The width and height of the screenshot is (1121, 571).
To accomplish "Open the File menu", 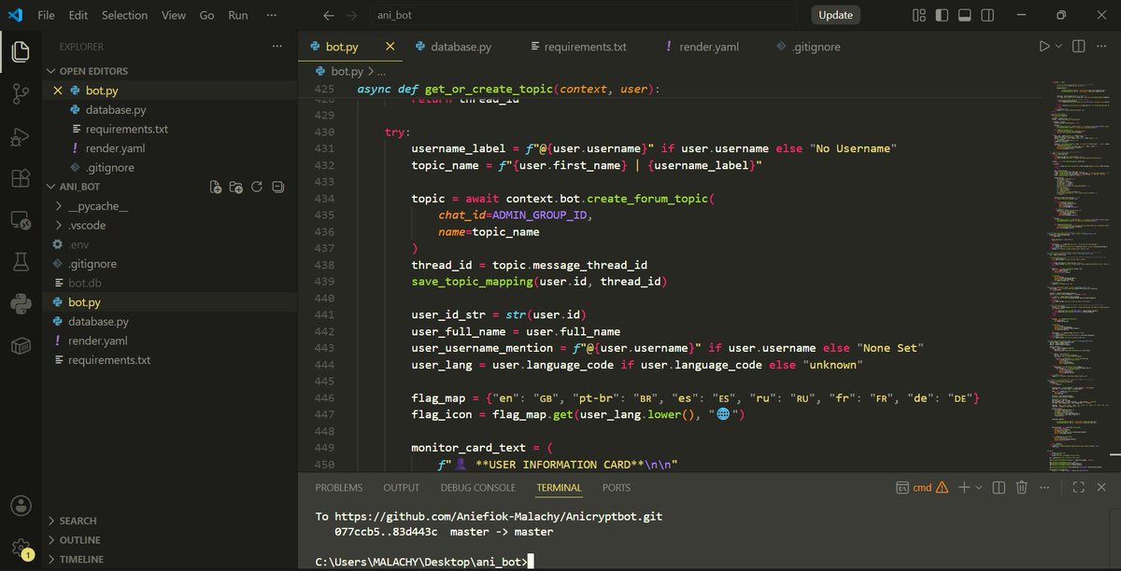I will pos(46,15).
